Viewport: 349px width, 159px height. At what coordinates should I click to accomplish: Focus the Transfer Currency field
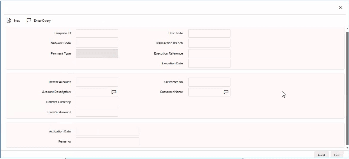97,102
